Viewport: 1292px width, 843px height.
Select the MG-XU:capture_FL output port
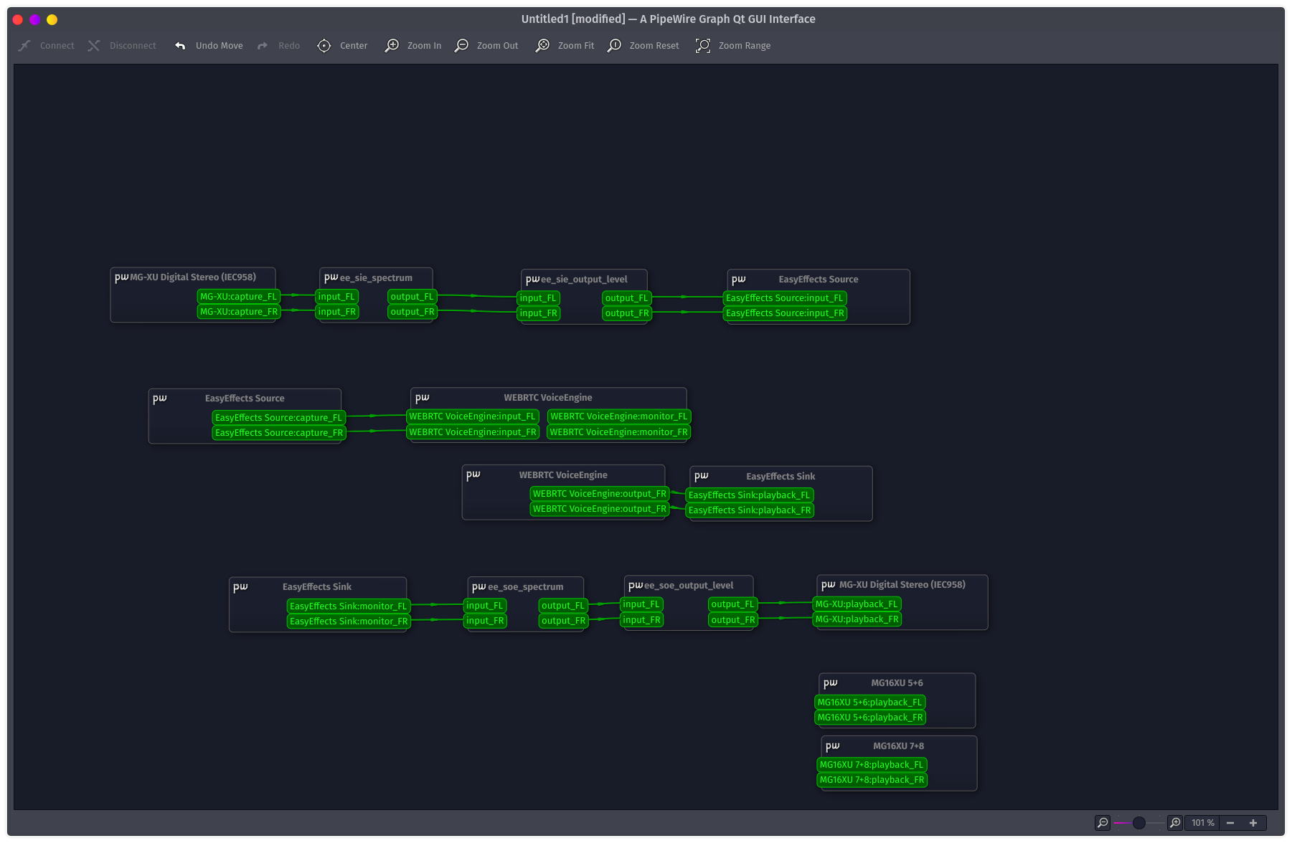coord(238,296)
